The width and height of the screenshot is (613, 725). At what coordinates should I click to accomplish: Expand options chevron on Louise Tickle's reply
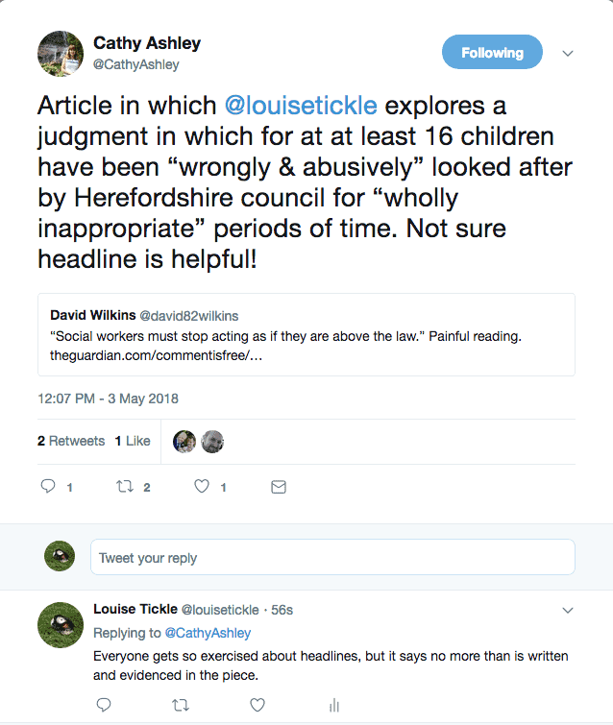[567, 610]
